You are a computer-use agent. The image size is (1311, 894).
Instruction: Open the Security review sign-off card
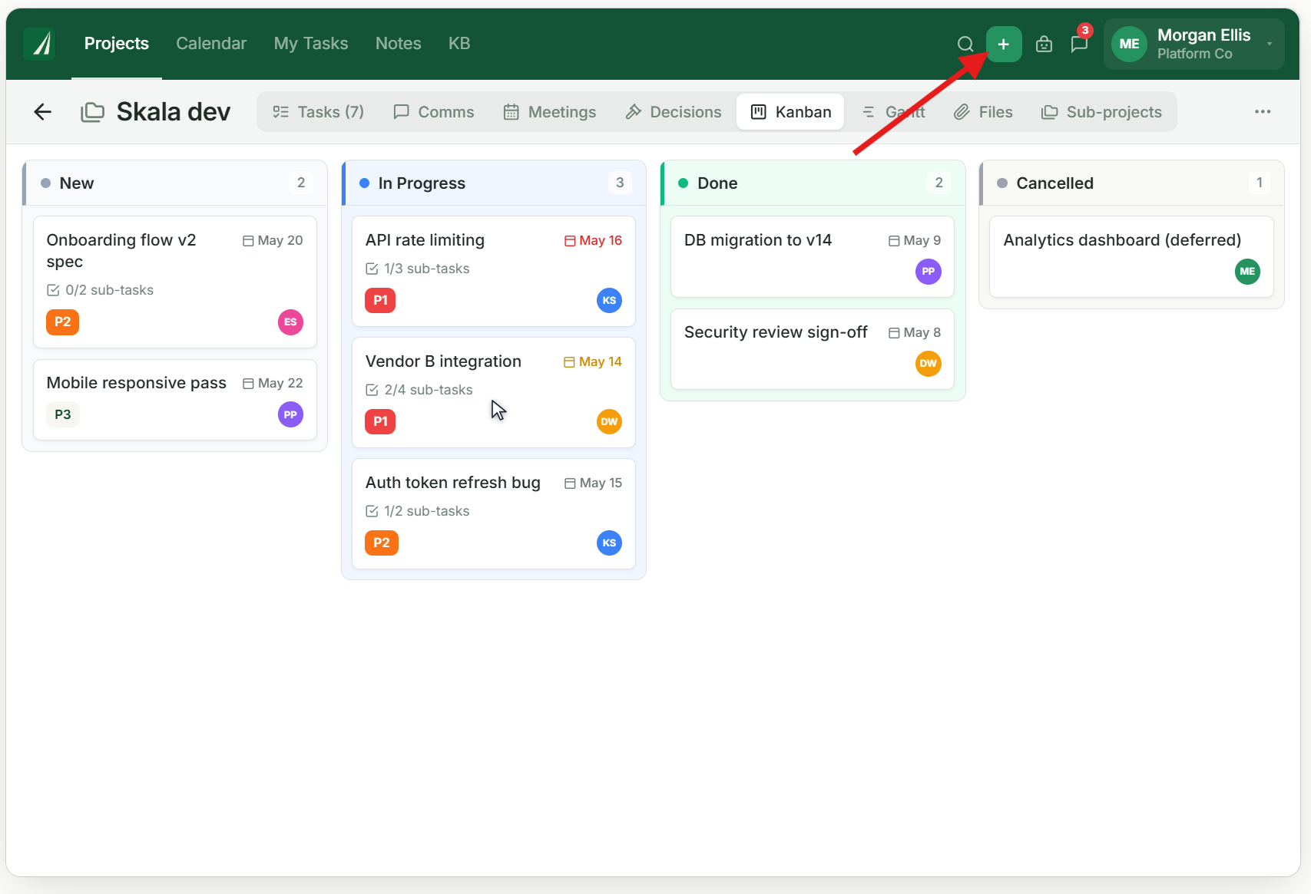click(813, 349)
